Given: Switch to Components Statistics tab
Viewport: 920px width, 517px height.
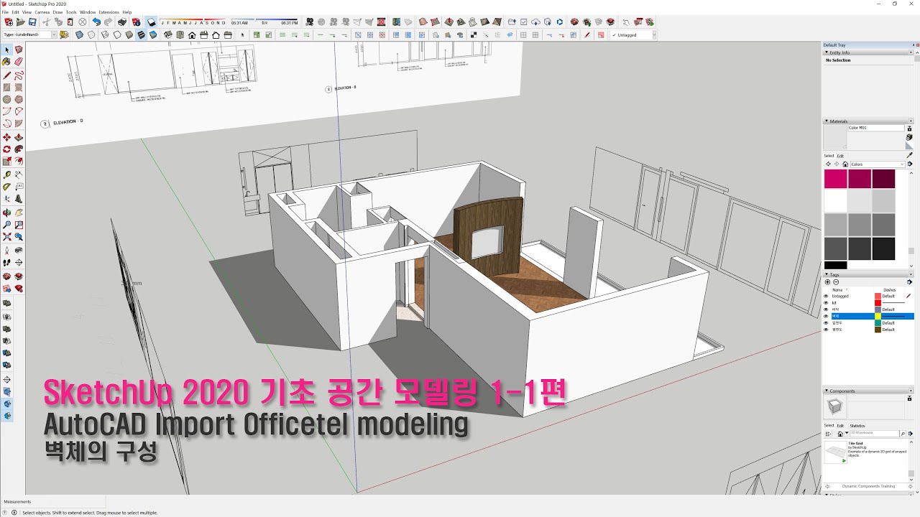Looking at the screenshot, I should pyautogui.click(x=857, y=426).
